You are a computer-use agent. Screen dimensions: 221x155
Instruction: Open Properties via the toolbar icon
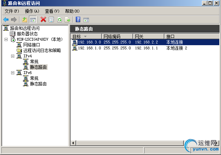[51, 19]
